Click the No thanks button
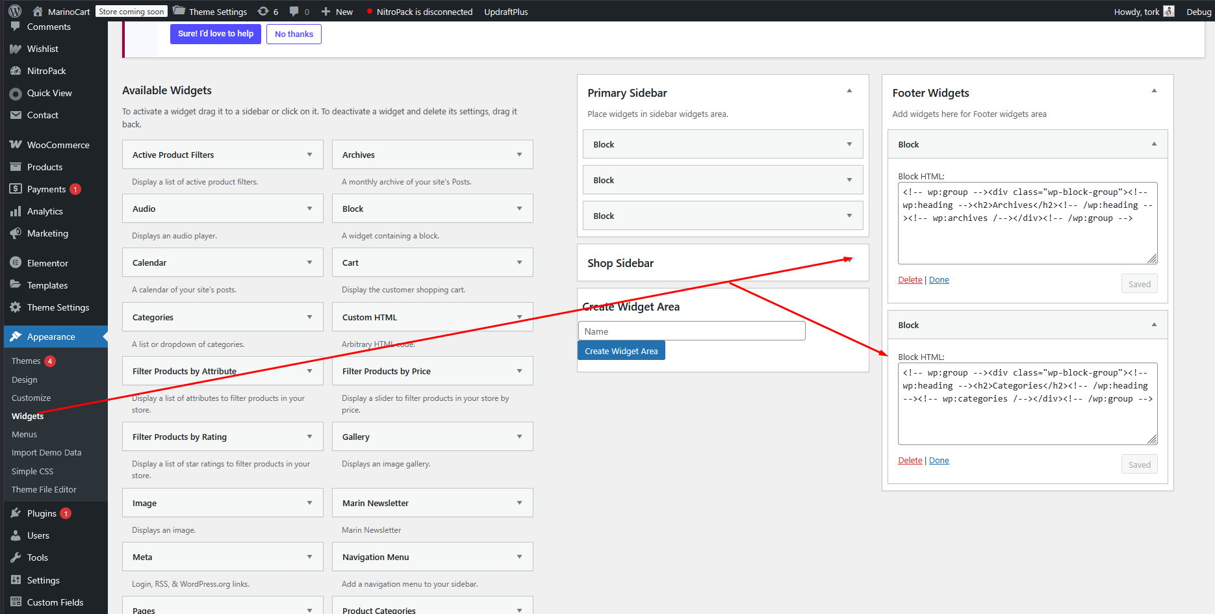The width and height of the screenshot is (1215, 614). [x=294, y=34]
